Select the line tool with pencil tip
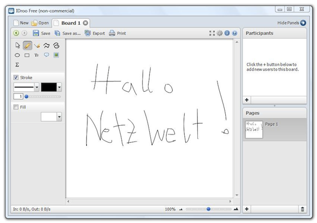 (x=37, y=46)
